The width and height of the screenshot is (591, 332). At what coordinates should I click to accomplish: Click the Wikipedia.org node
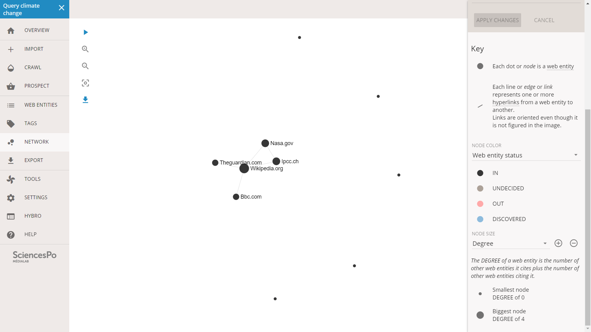point(243,169)
